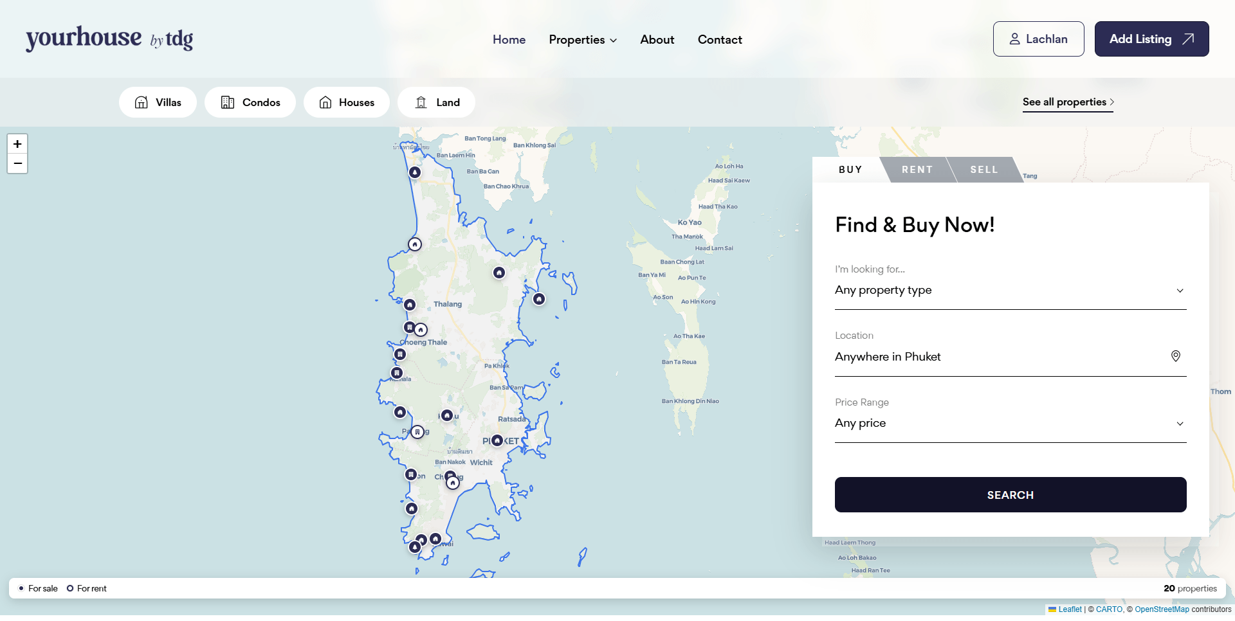Click the land icon in the Land chip
Screen dimensions: 1235x621
coord(421,102)
